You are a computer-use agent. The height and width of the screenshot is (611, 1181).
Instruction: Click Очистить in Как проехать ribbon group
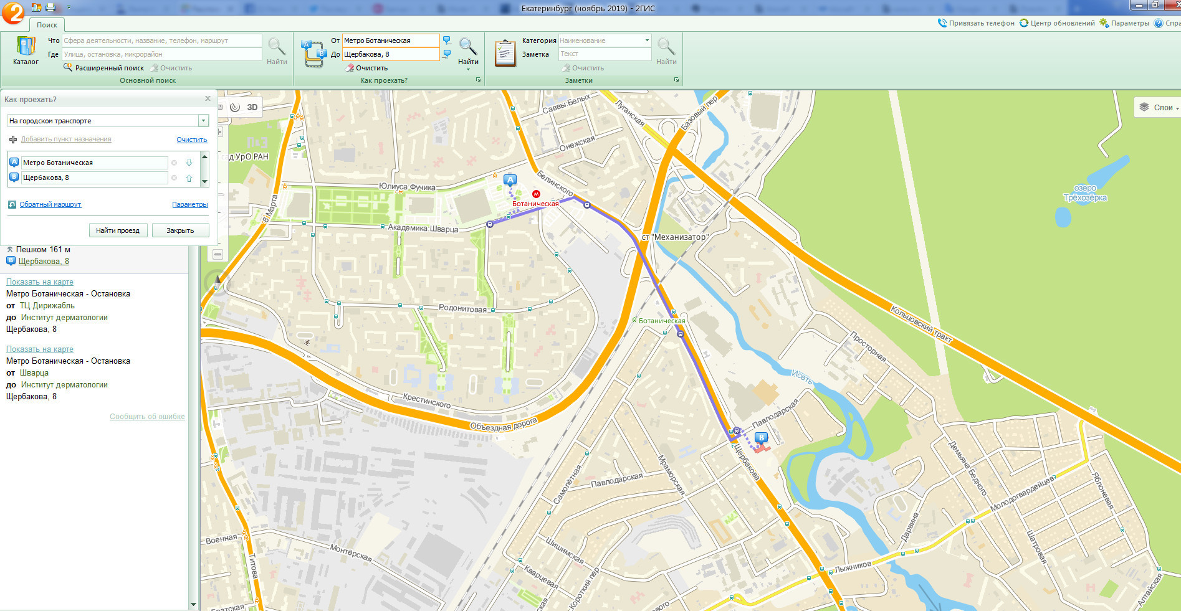click(367, 68)
